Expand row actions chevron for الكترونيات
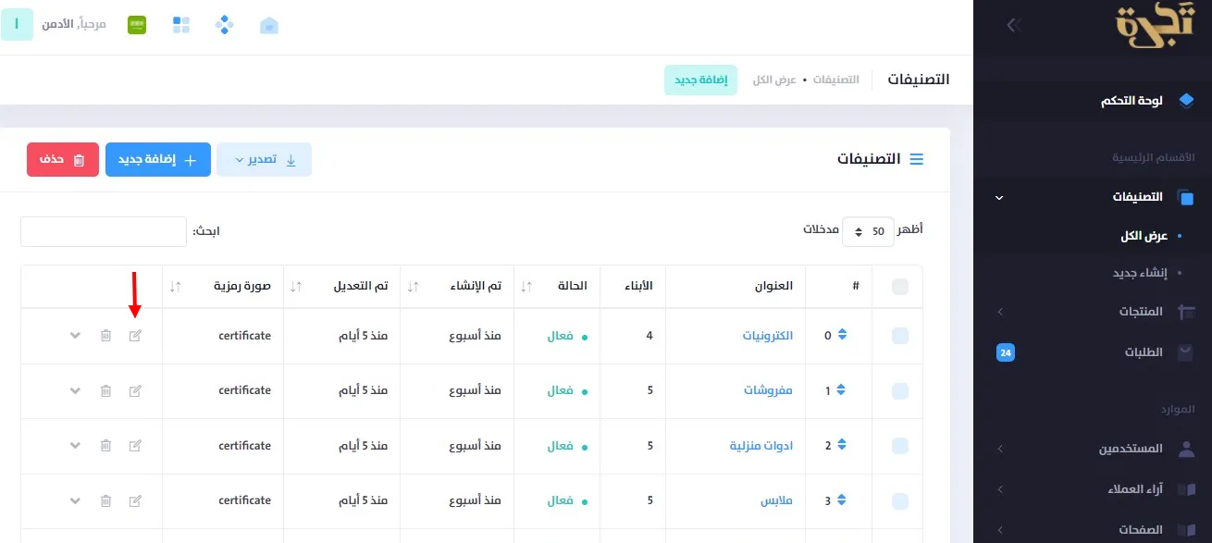Screen dimensions: 1212x543 click(x=76, y=335)
